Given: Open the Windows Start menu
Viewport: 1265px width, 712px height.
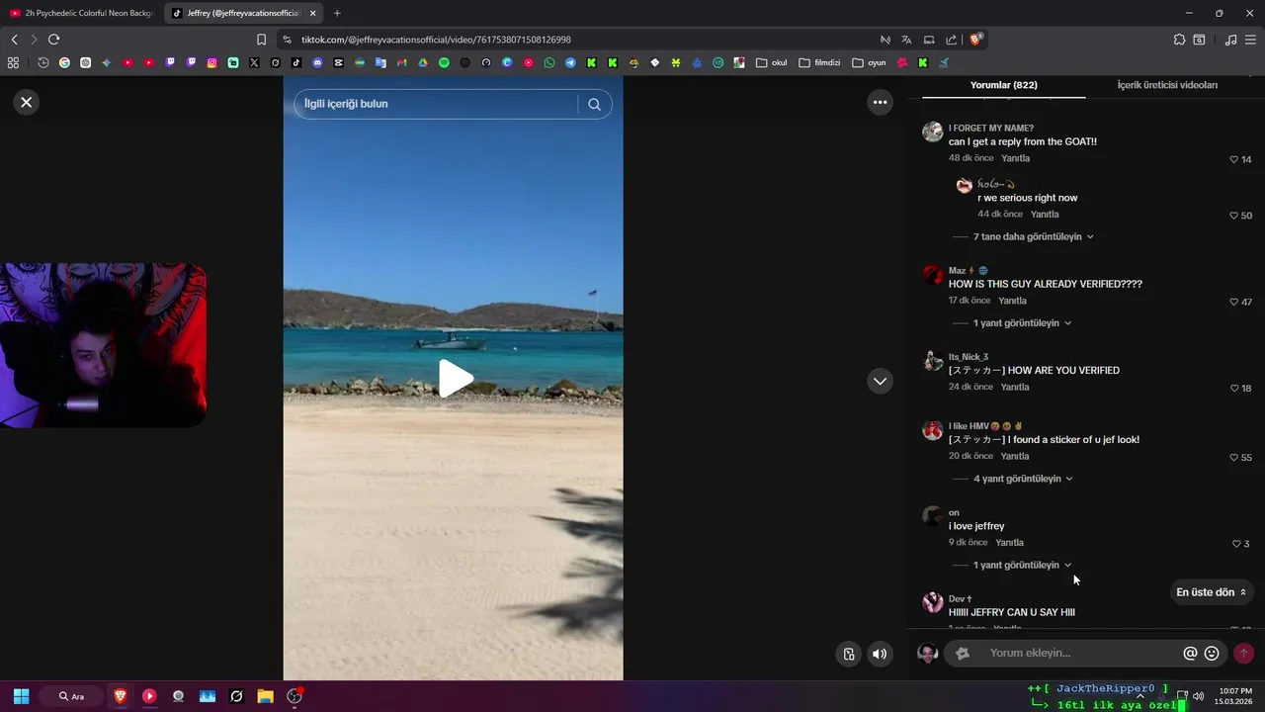Looking at the screenshot, I should (21, 696).
